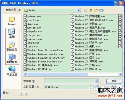This screenshot has width=125, height=100.
Task: Go to 桌面 (Desktop) in places bar
Action: click(12, 33)
